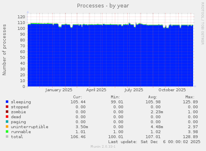Click the 'paging' legend label
This screenshot has width=206, height=151.
tap(18, 122)
